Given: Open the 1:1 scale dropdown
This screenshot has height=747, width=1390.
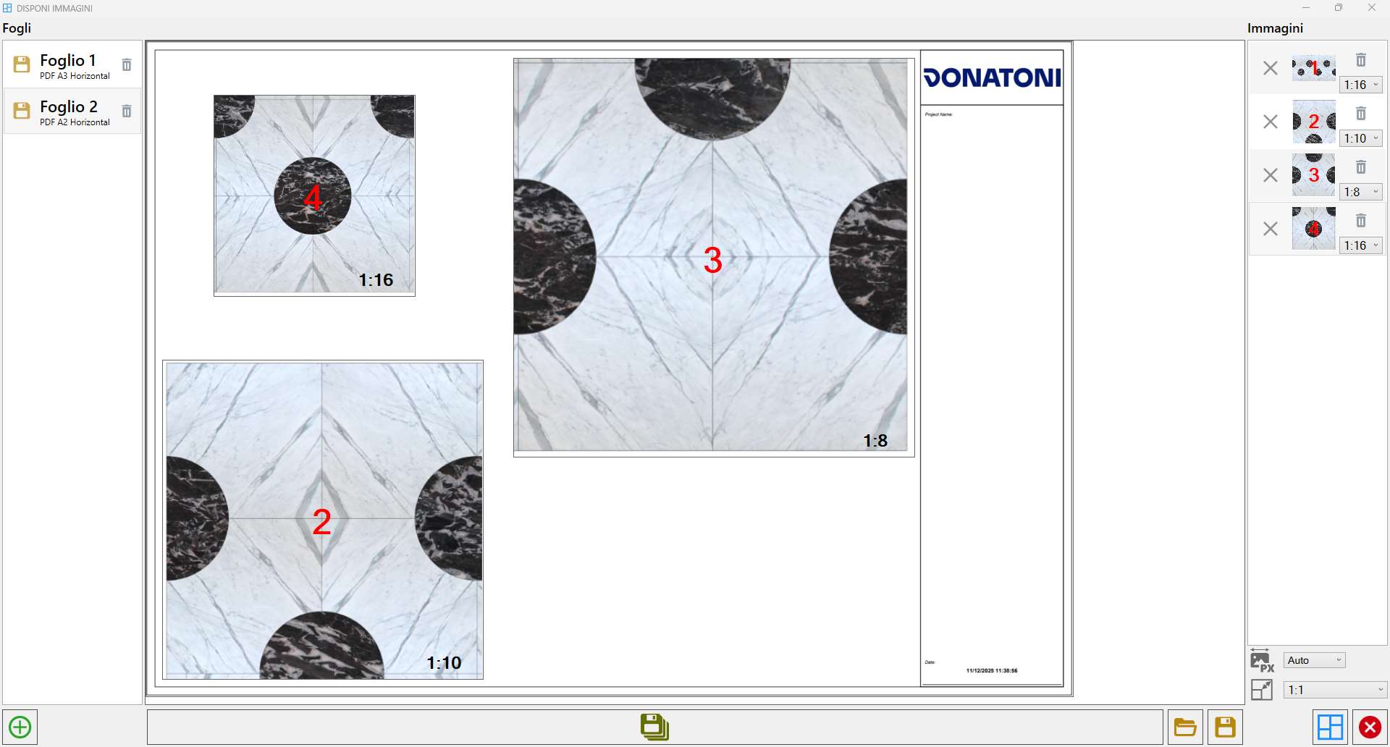Looking at the screenshot, I should [1336, 690].
